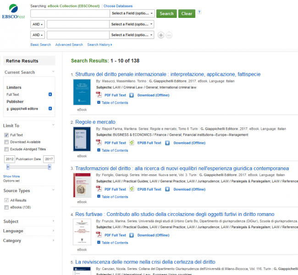This screenshot has height=275, width=298.
Task: Open the first AND boolean operator dropdown
Action: [38, 24]
